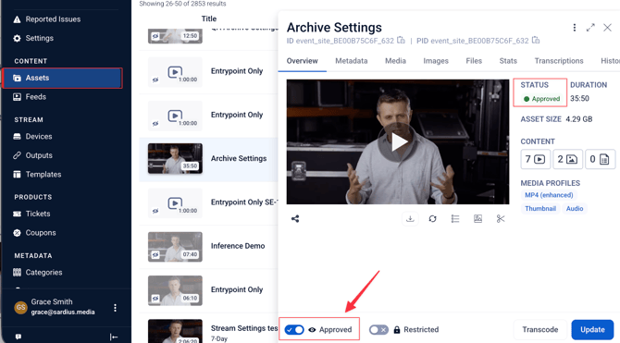This screenshot has height=343, width=620.
Task: Toggle the Approved switch off
Action: click(x=294, y=329)
